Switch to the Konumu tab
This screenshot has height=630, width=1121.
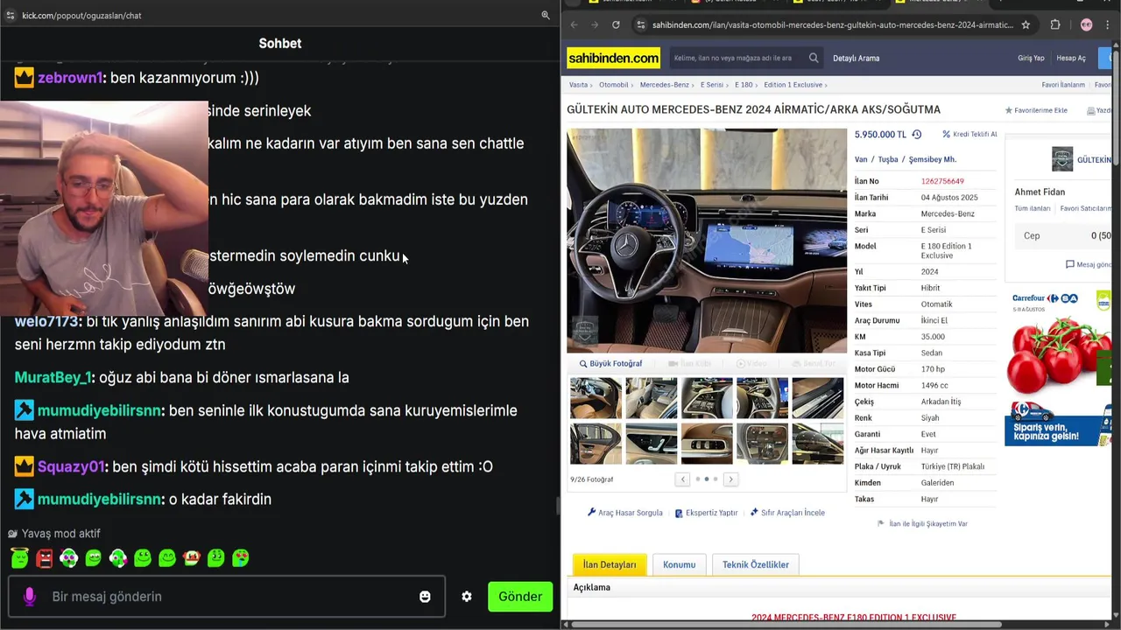679,564
